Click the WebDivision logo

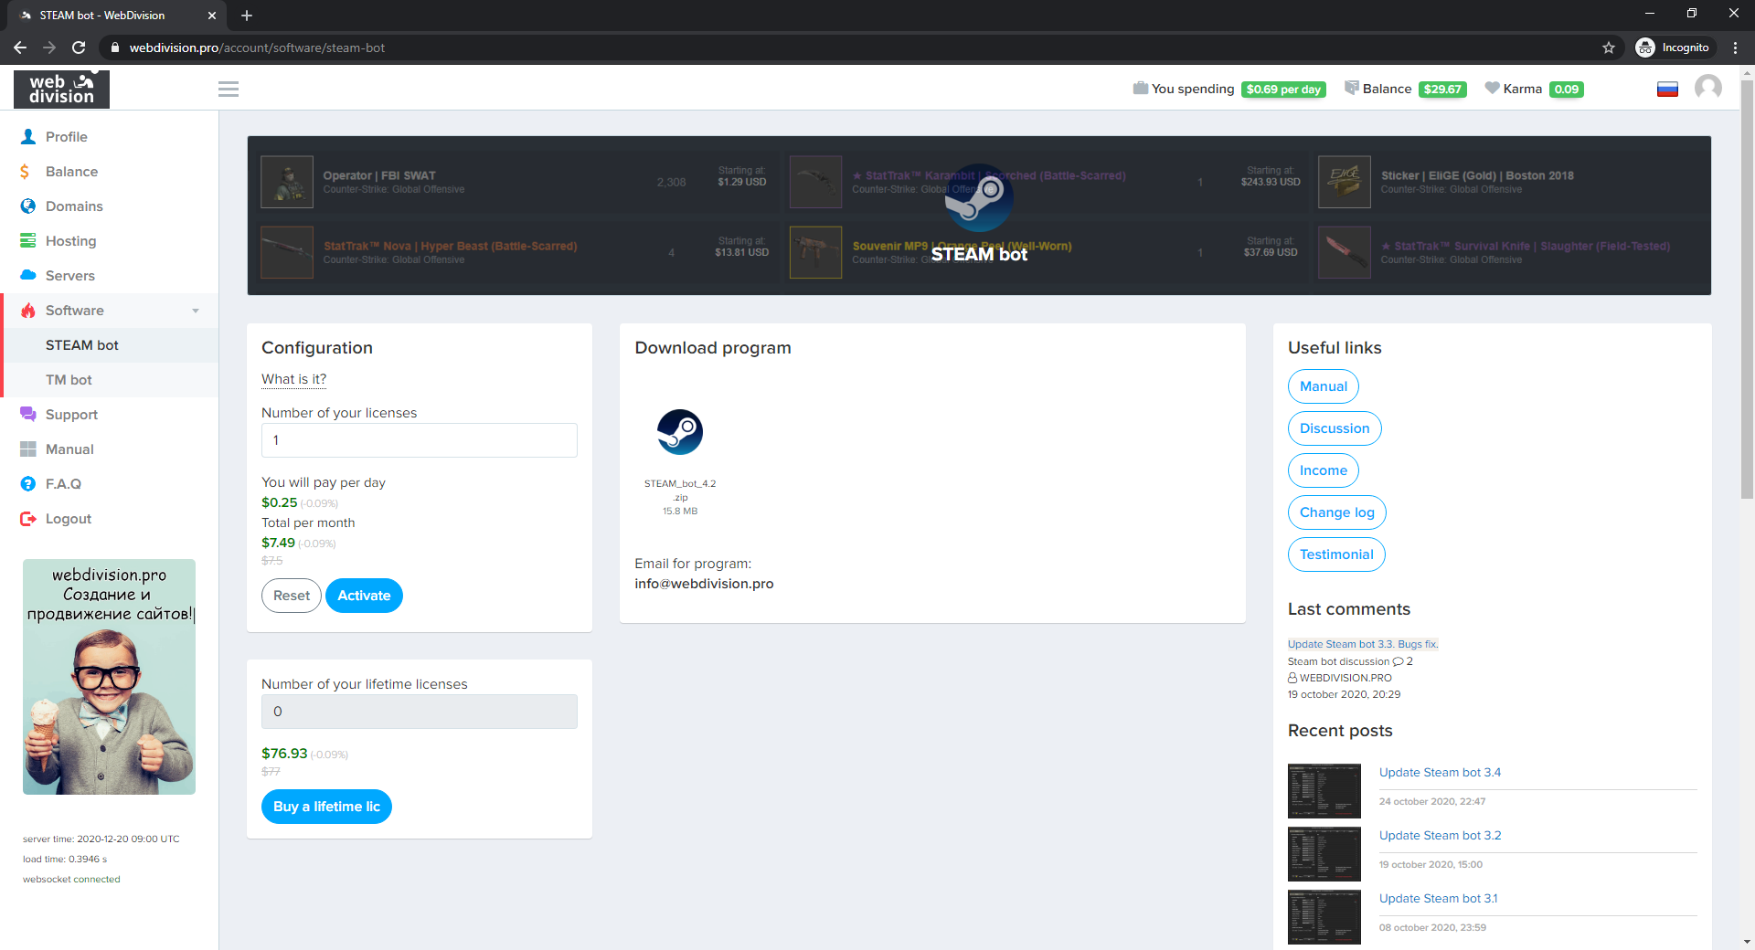61,89
